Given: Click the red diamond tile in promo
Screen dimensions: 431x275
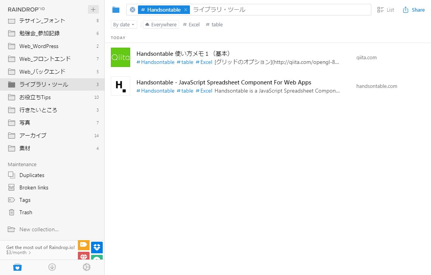Looking at the screenshot, I should pyautogui.click(x=84, y=256).
